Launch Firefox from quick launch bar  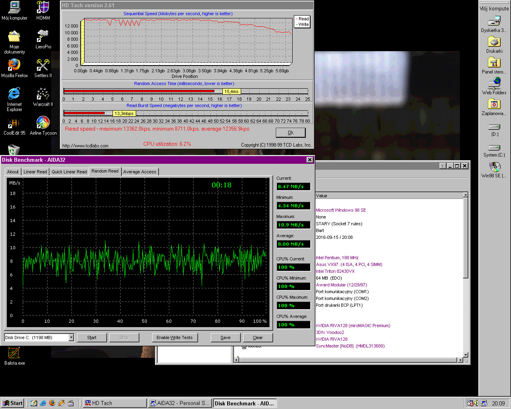tap(52, 403)
